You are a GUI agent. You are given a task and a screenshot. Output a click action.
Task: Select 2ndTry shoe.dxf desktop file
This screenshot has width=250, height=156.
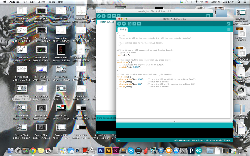click(241, 34)
